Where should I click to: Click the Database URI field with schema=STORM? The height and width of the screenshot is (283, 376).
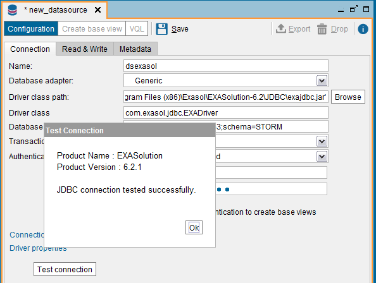272,126
